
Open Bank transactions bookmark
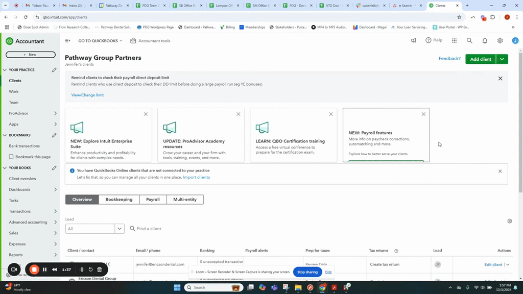[x=24, y=146]
